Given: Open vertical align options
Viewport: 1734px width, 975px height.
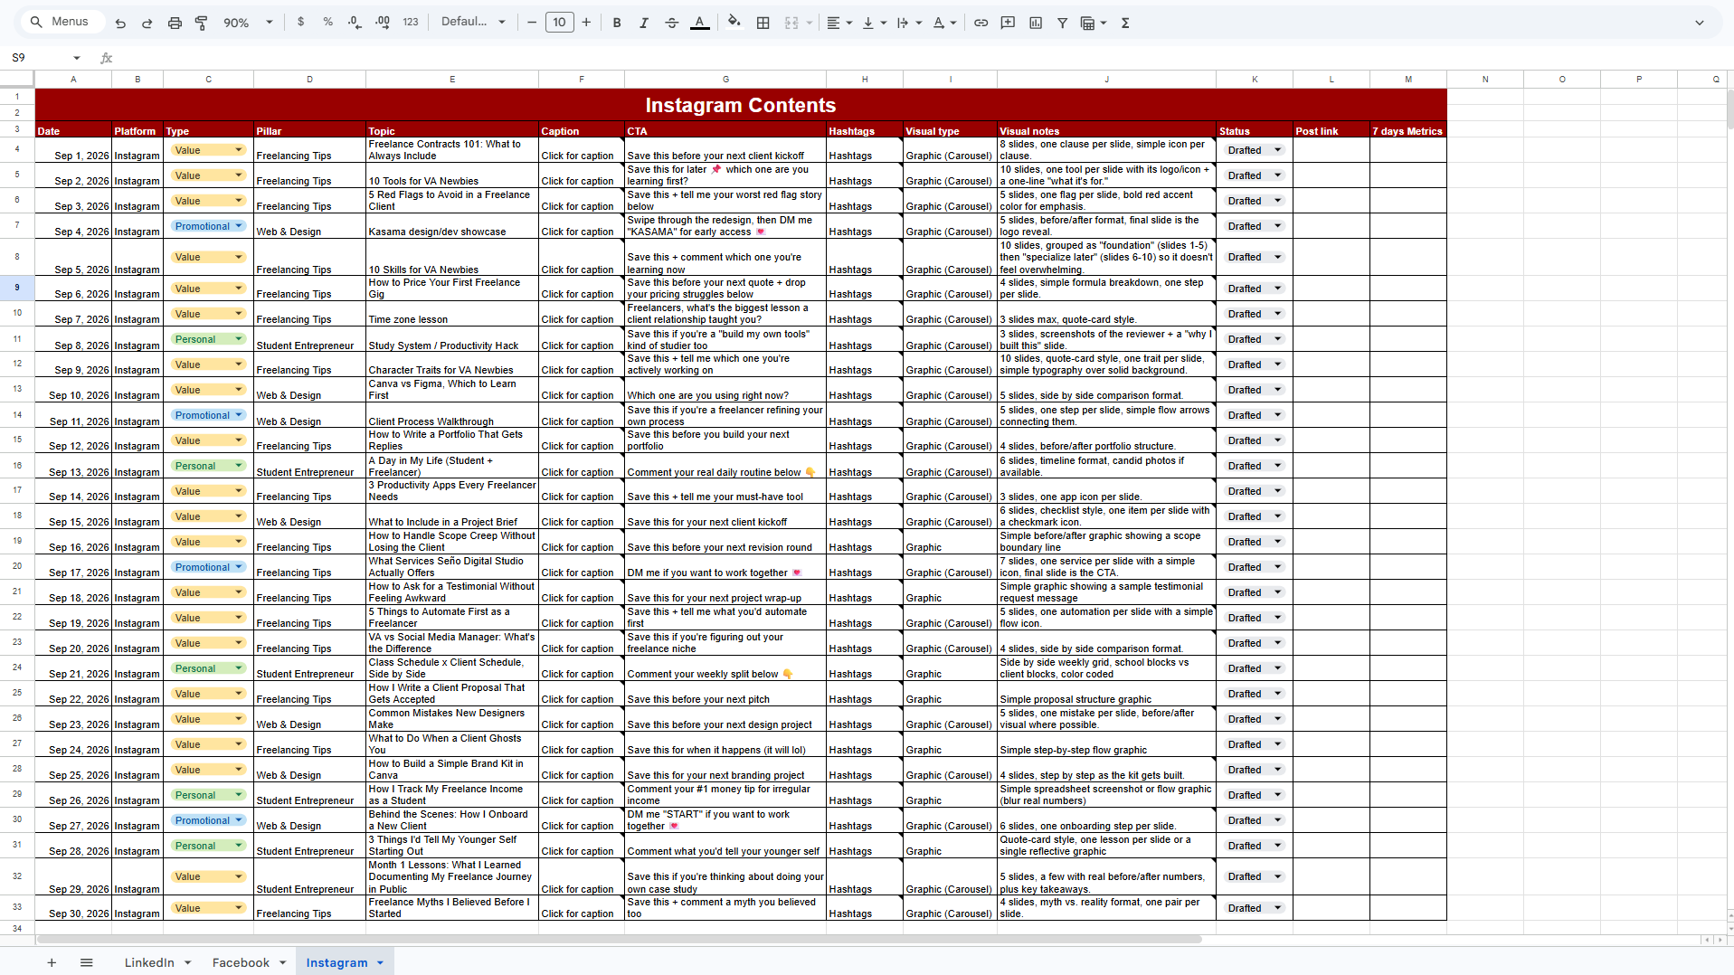Looking at the screenshot, I should point(874,23).
